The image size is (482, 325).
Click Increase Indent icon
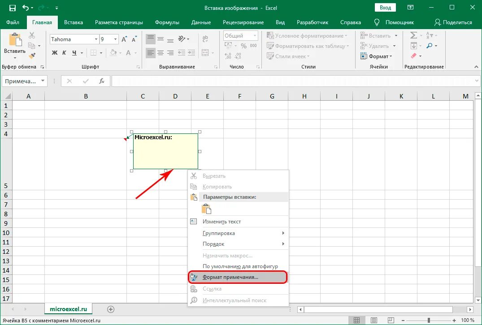pyautogui.click(x=191, y=53)
